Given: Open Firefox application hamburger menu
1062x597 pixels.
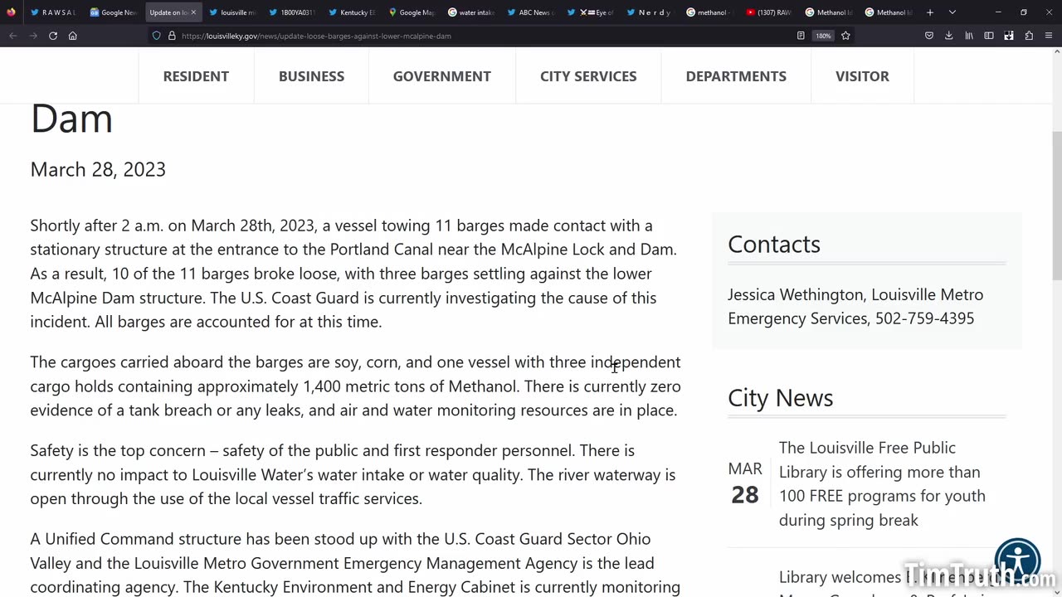Looking at the screenshot, I should coord(1049,36).
